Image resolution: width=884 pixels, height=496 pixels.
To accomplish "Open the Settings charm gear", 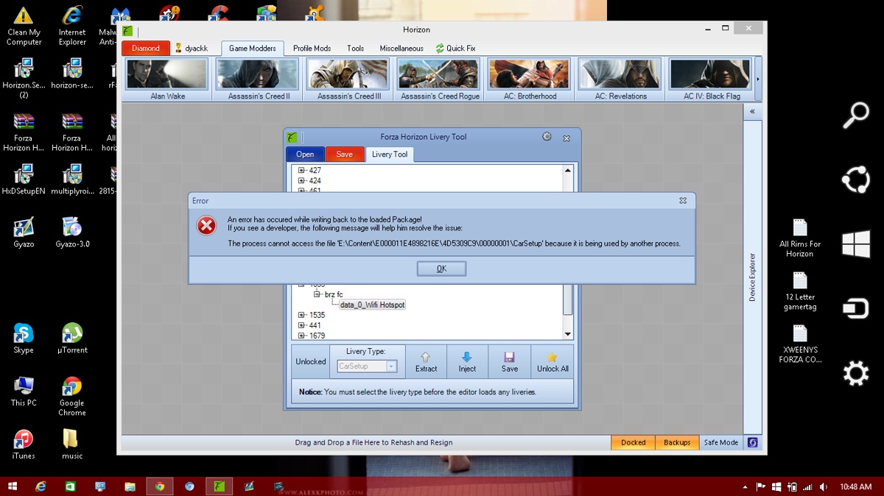I will tap(856, 374).
